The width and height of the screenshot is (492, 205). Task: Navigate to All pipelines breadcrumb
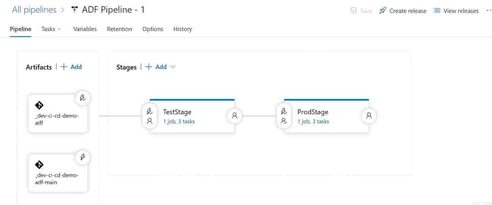pyautogui.click(x=33, y=9)
